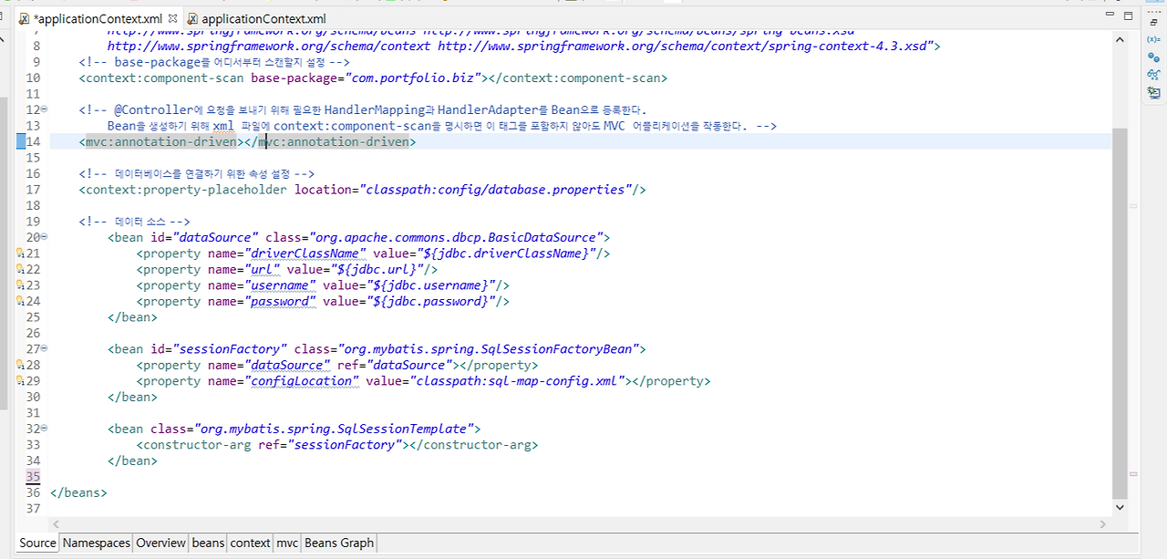1167x559 pixels.
Task: Click the classpath:config/database.properties location value
Action: pos(498,190)
